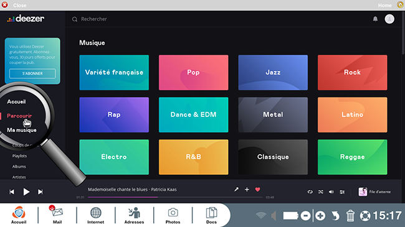Click the Home button in the top bar

pos(390,5)
